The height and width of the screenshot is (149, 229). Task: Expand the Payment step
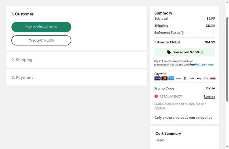pos(22,78)
